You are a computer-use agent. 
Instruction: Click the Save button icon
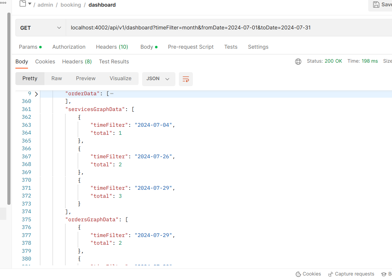click(376, 5)
